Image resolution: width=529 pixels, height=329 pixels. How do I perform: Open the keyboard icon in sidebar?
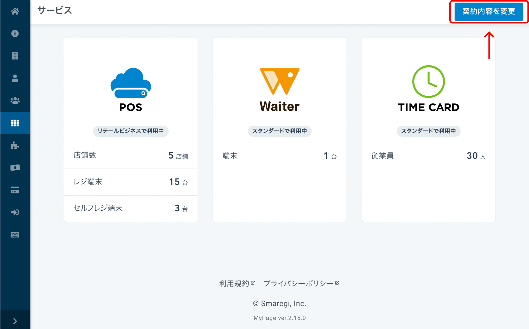[x=15, y=235]
